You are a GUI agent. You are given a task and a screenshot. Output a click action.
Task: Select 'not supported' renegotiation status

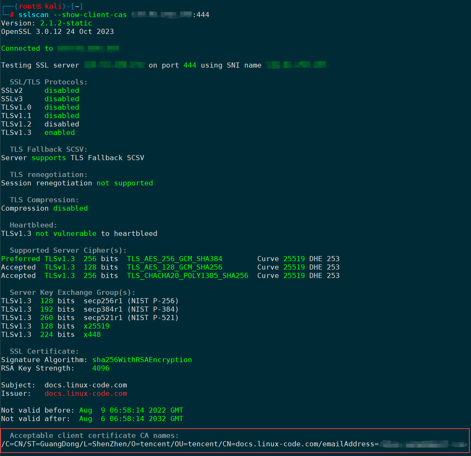[x=125, y=183]
